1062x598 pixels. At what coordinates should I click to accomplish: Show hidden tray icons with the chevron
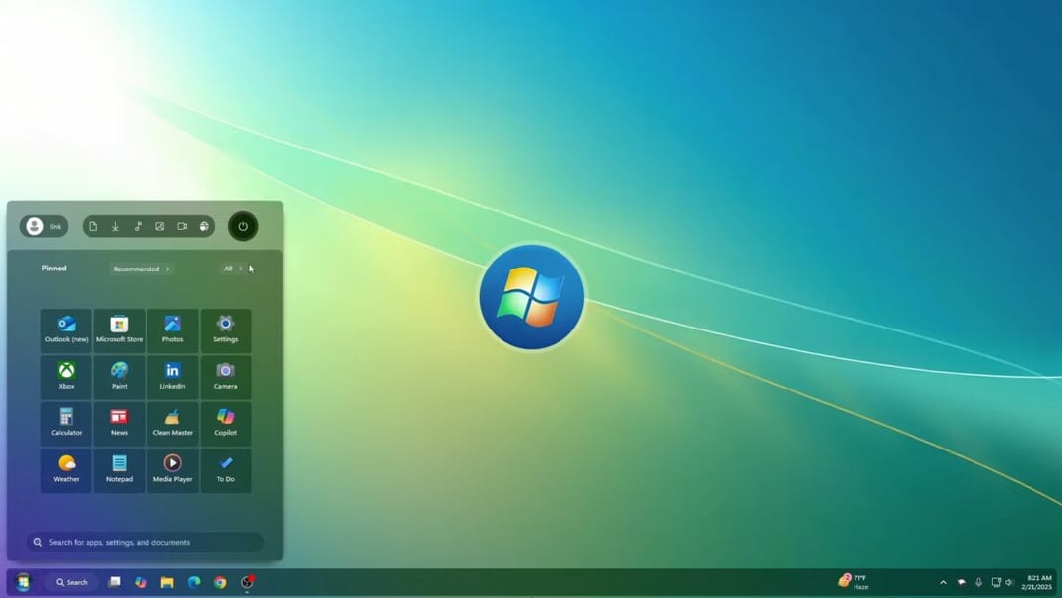pyautogui.click(x=944, y=582)
